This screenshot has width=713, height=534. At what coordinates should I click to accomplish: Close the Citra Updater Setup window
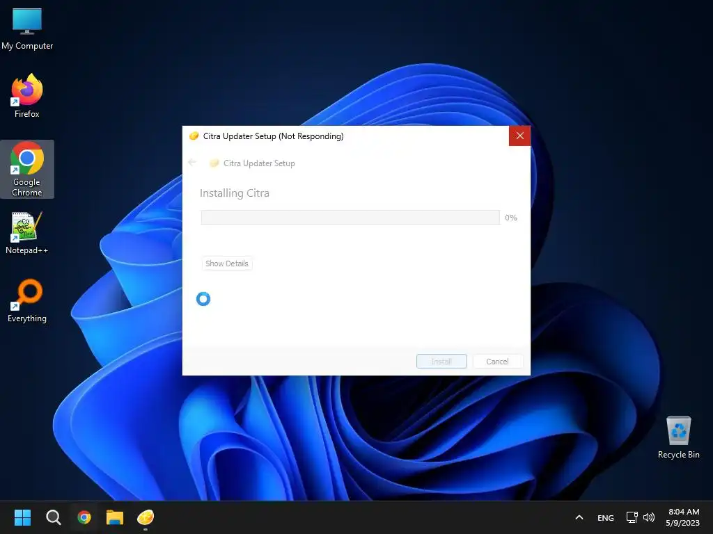pos(519,136)
